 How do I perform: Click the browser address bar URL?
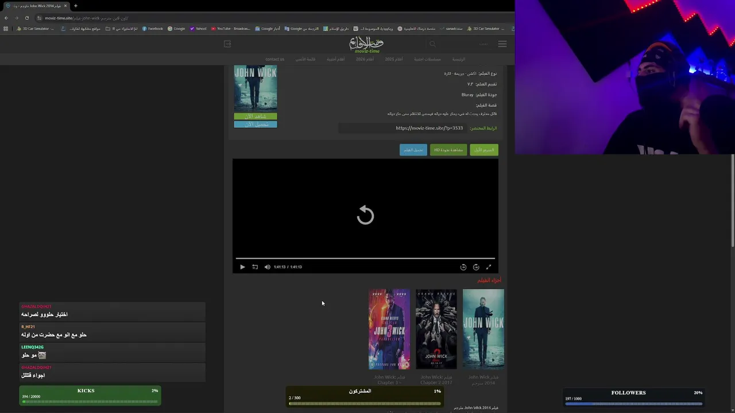[x=87, y=18]
